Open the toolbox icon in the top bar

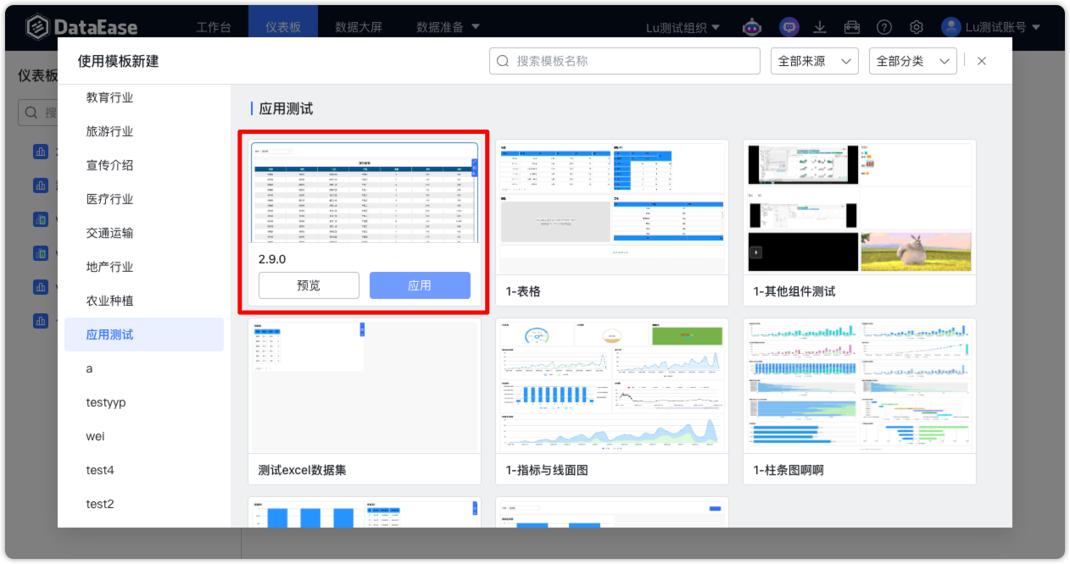pyautogui.click(x=852, y=27)
